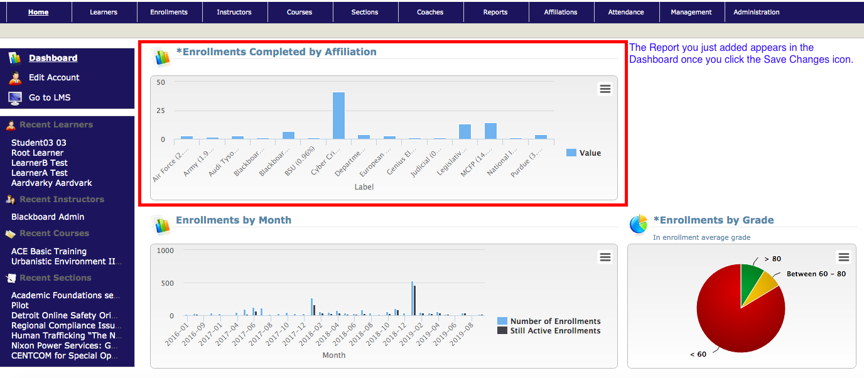Open the Enrollments by Grade chart menu

[x=844, y=257]
